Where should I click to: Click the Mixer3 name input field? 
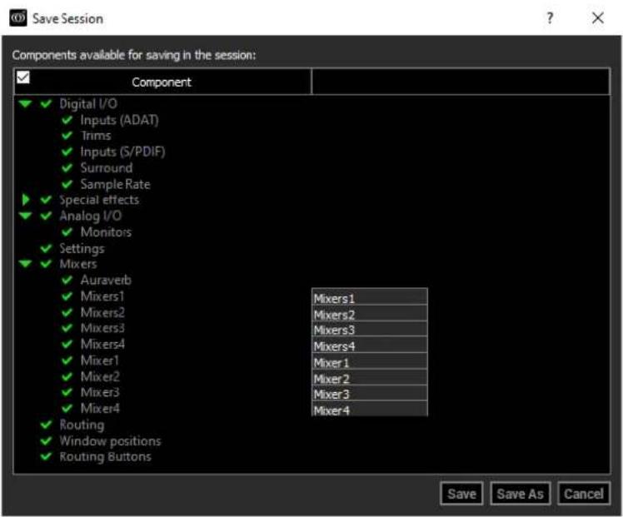coord(370,393)
